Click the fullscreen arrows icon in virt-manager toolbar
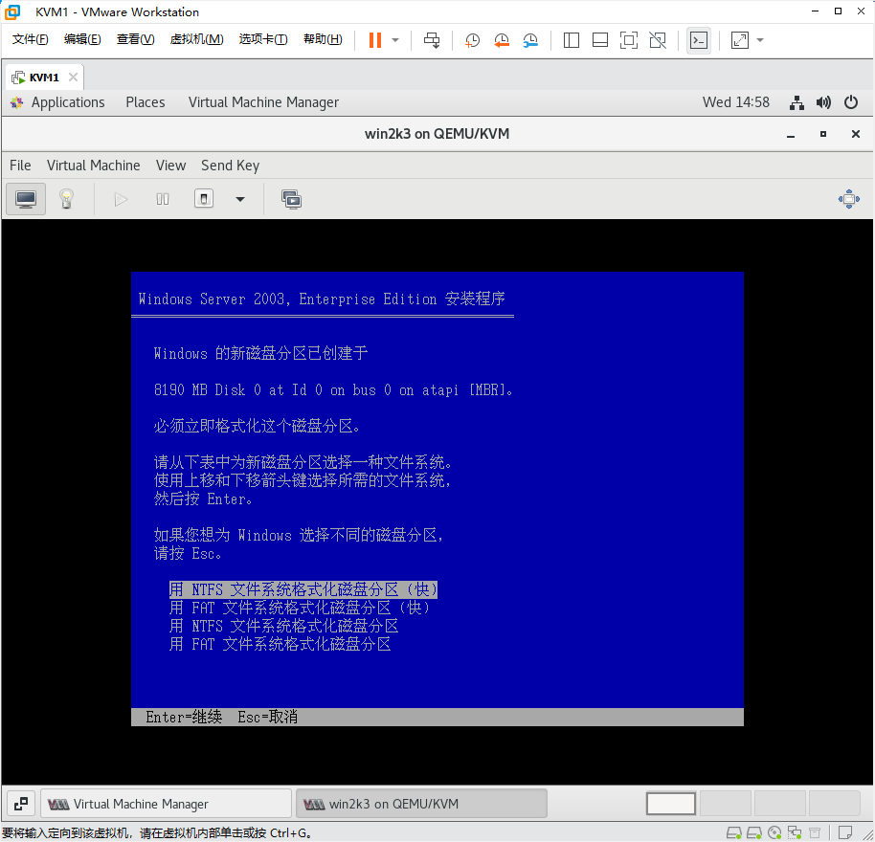The width and height of the screenshot is (875, 842). click(x=849, y=199)
